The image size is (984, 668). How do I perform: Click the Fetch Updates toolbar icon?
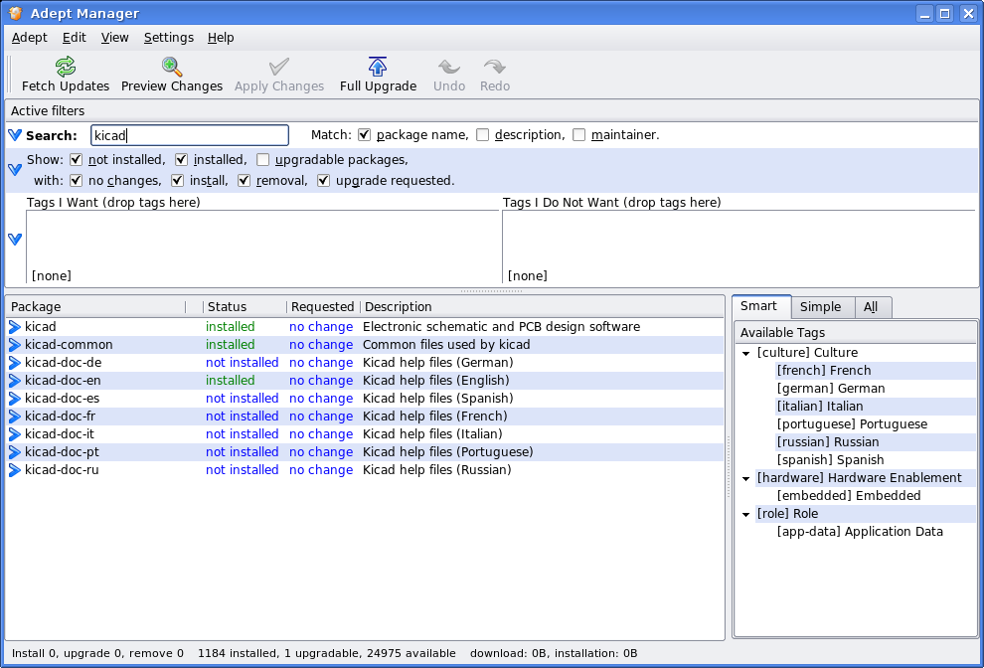[x=66, y=67]
